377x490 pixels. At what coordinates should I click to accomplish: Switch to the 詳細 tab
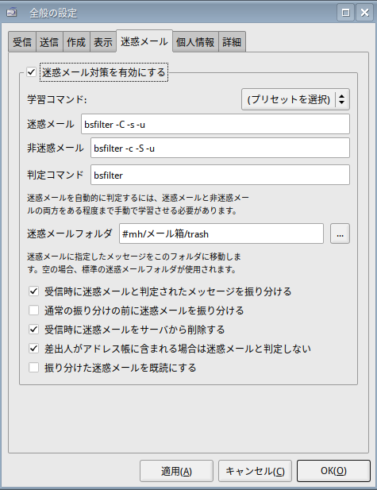pos(232,42)
